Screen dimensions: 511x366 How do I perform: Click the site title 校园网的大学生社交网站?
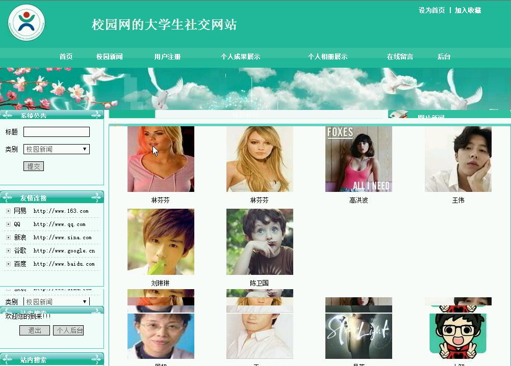pos(164,25)
